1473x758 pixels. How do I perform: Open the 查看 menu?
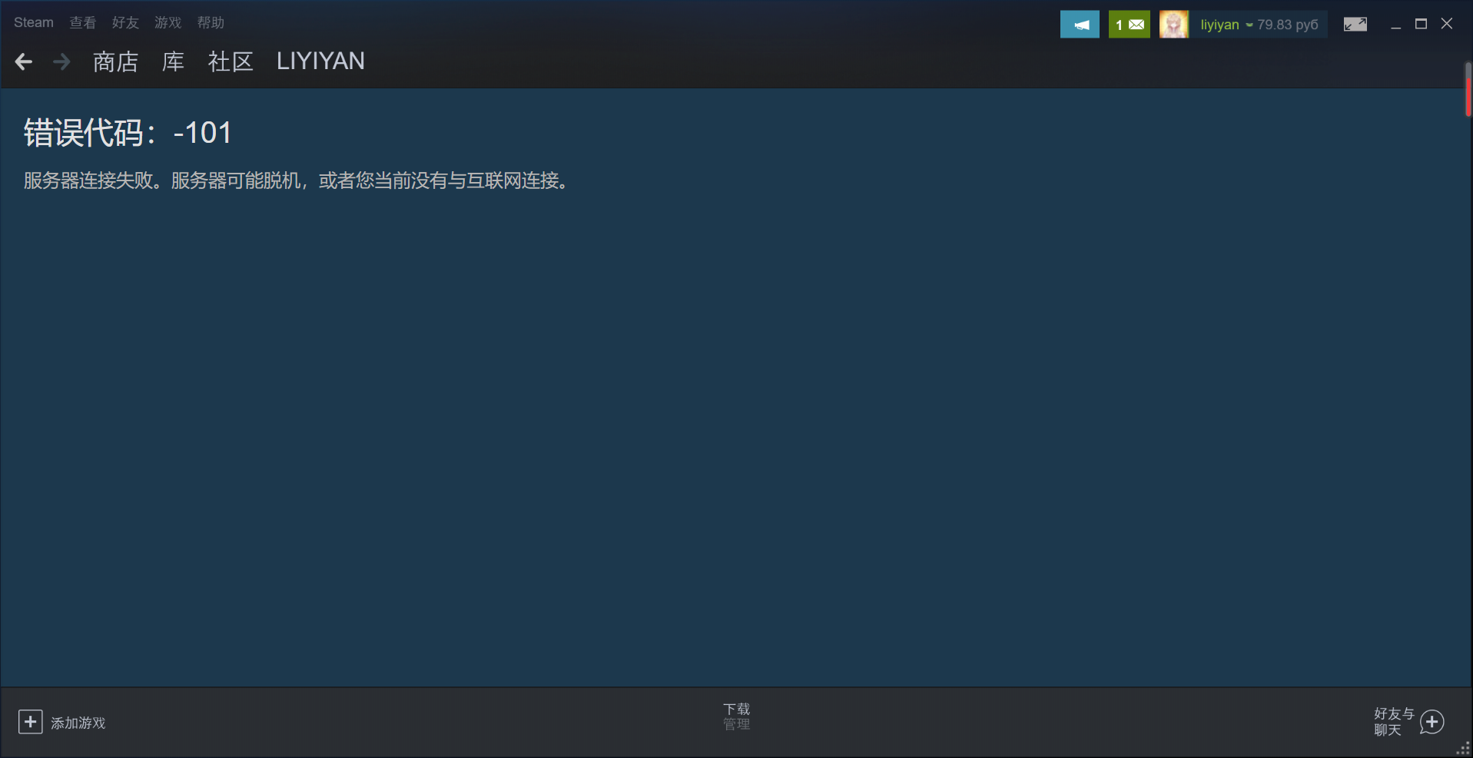click(x=83, y=23)
